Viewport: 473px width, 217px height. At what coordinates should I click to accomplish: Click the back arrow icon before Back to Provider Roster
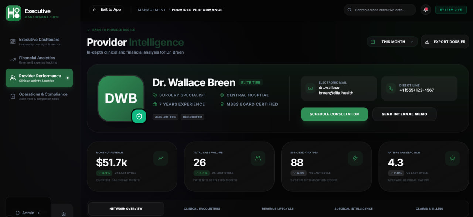click(x=89, y=30)
